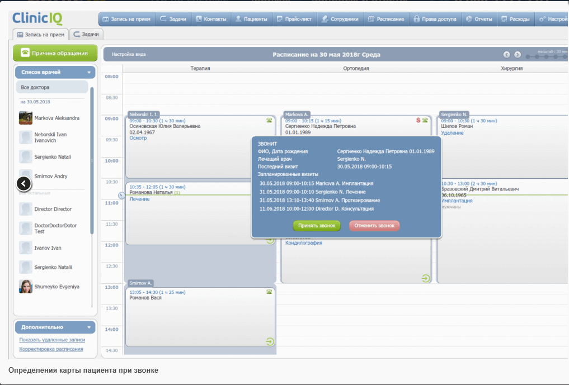Click Shumeyko Evgeniya's avatar photo
Viewport: 569px width, 385px height.
coord(25,287)
